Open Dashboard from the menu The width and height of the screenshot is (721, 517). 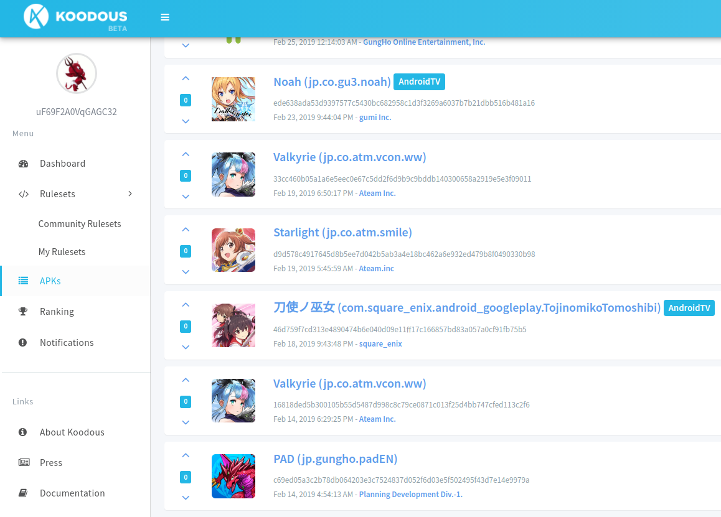click(x=62, y=164)
